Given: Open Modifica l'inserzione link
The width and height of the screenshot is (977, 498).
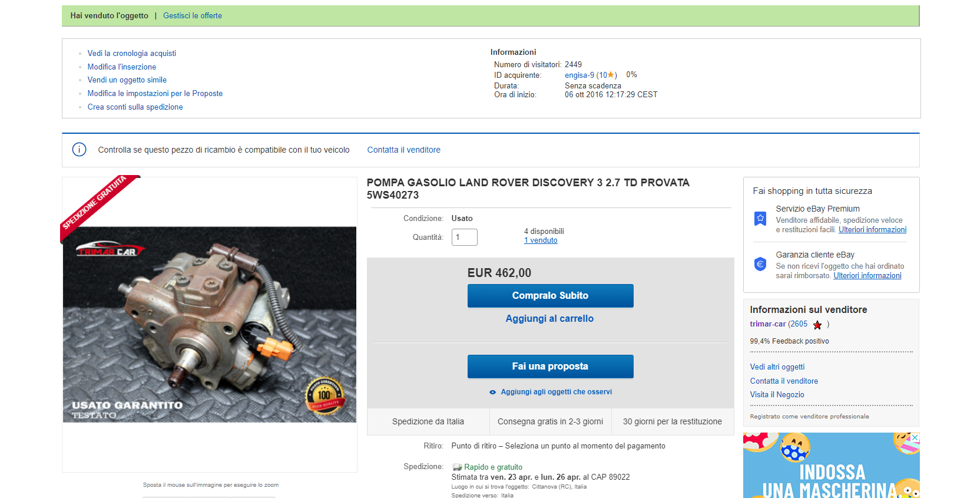Looking at the screenshot, I should (122, 67).
